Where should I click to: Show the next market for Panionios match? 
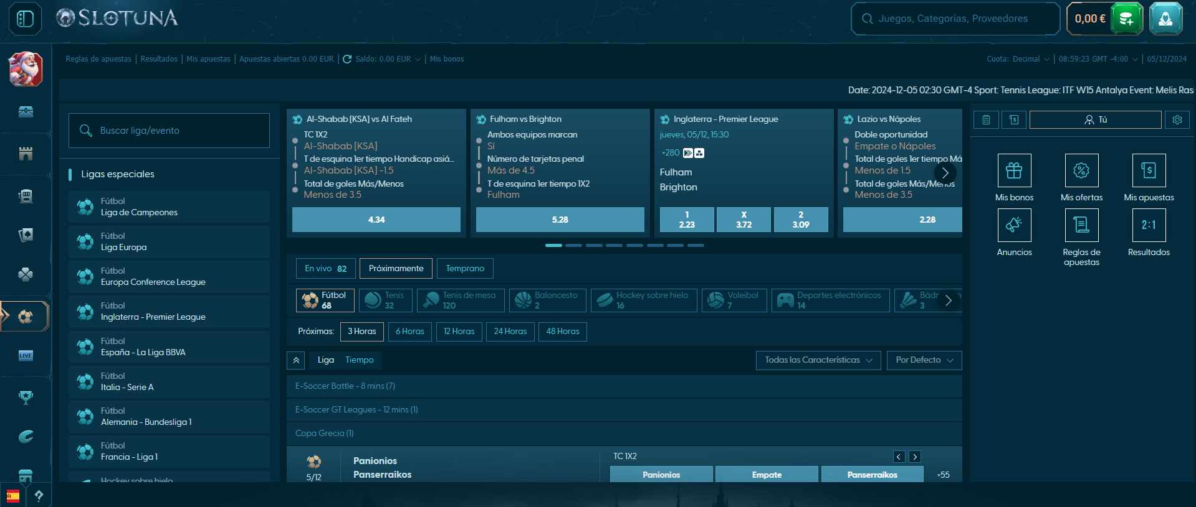[915, 457]
